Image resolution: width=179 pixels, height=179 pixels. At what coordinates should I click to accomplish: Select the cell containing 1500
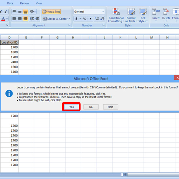[x=9, y=67]
